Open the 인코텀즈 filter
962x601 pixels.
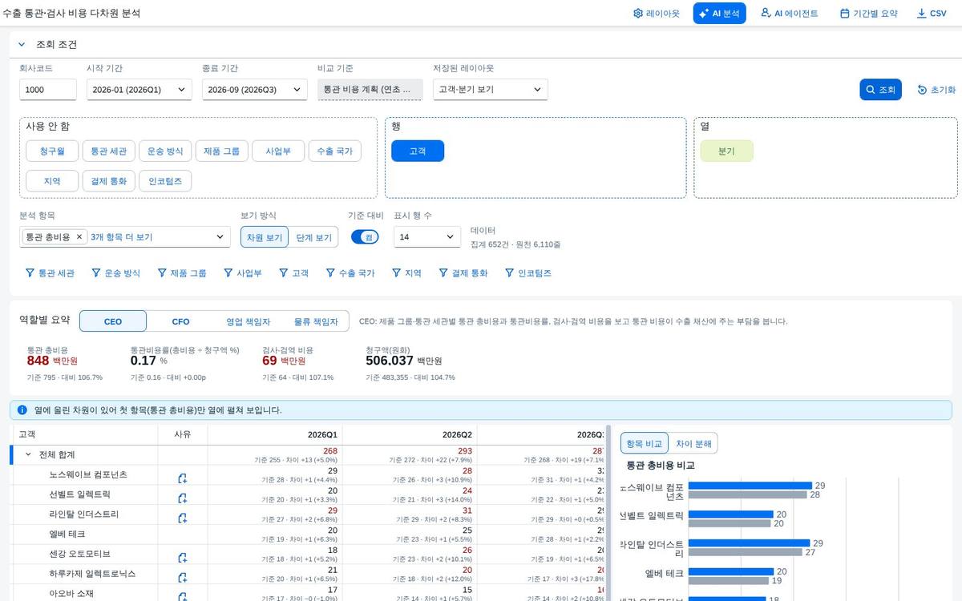(527, 273)
